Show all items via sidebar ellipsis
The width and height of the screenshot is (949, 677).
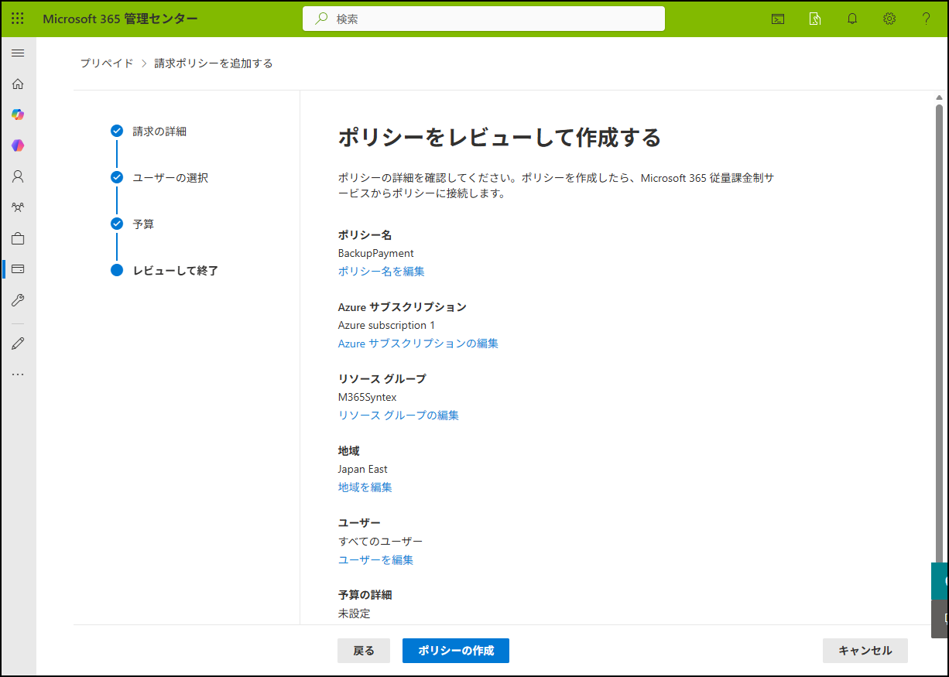(18, 374)
